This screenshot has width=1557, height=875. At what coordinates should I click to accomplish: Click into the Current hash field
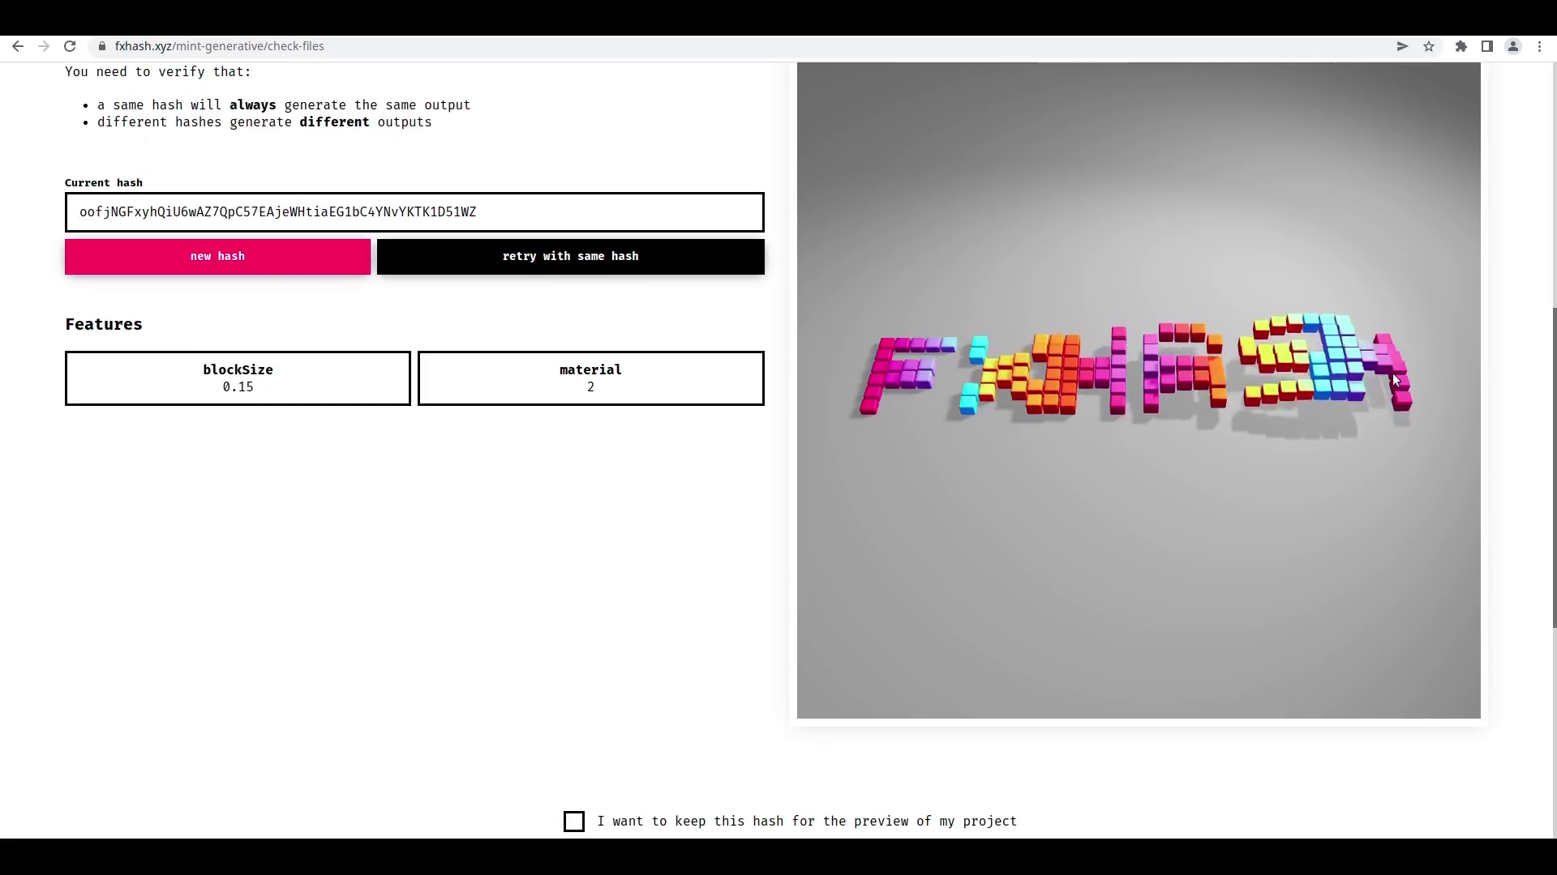pos(414,212)
